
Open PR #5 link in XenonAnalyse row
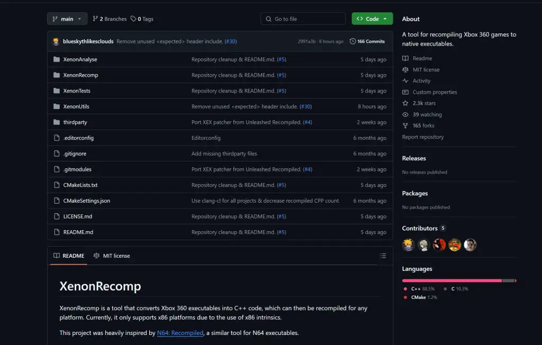pyautogui.click(x=282, y=59)
